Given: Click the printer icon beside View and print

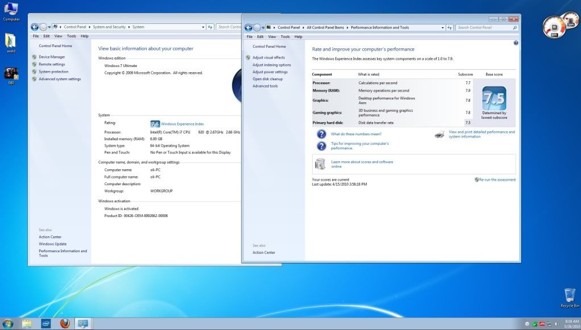Looking at the screenshot, I should (439, 135).
